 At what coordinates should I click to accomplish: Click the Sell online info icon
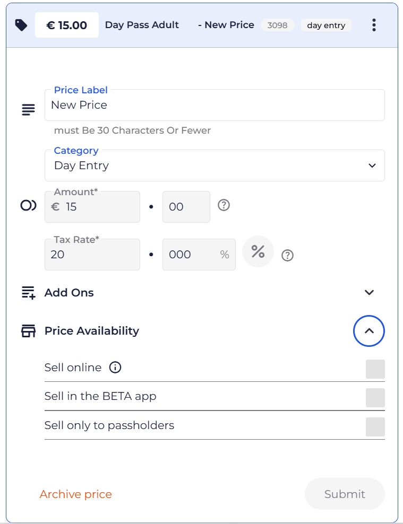coord(115,367)
